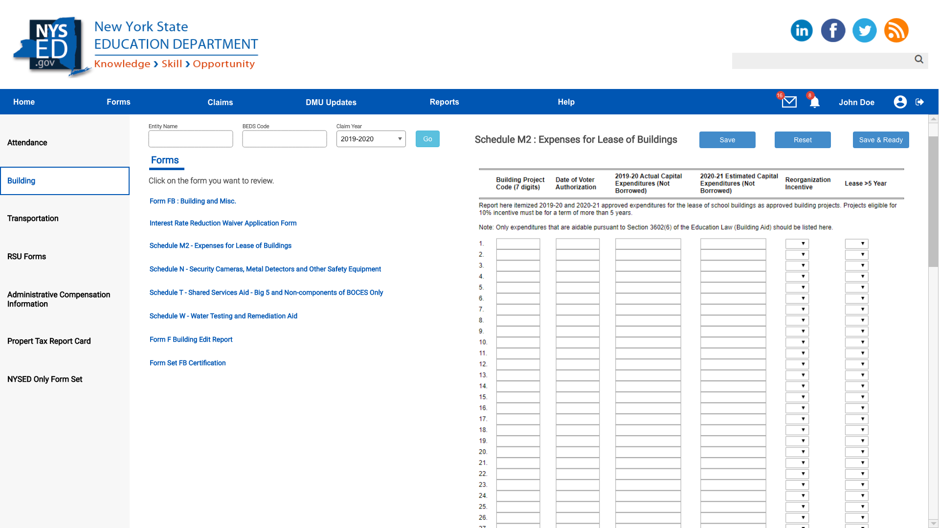The width and height of the screenshot is (939, 528).
Task: Open the DMU Updates menu
Action: [331, 102]
